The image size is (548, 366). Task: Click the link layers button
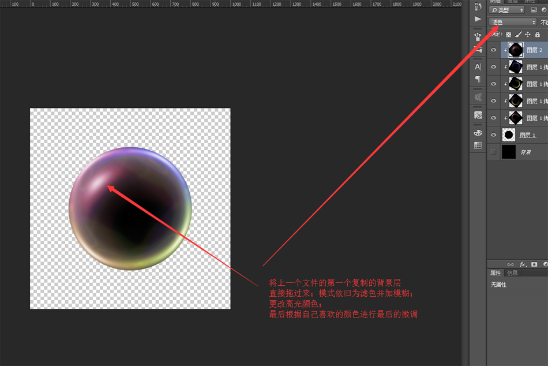(x=511, y=264)
